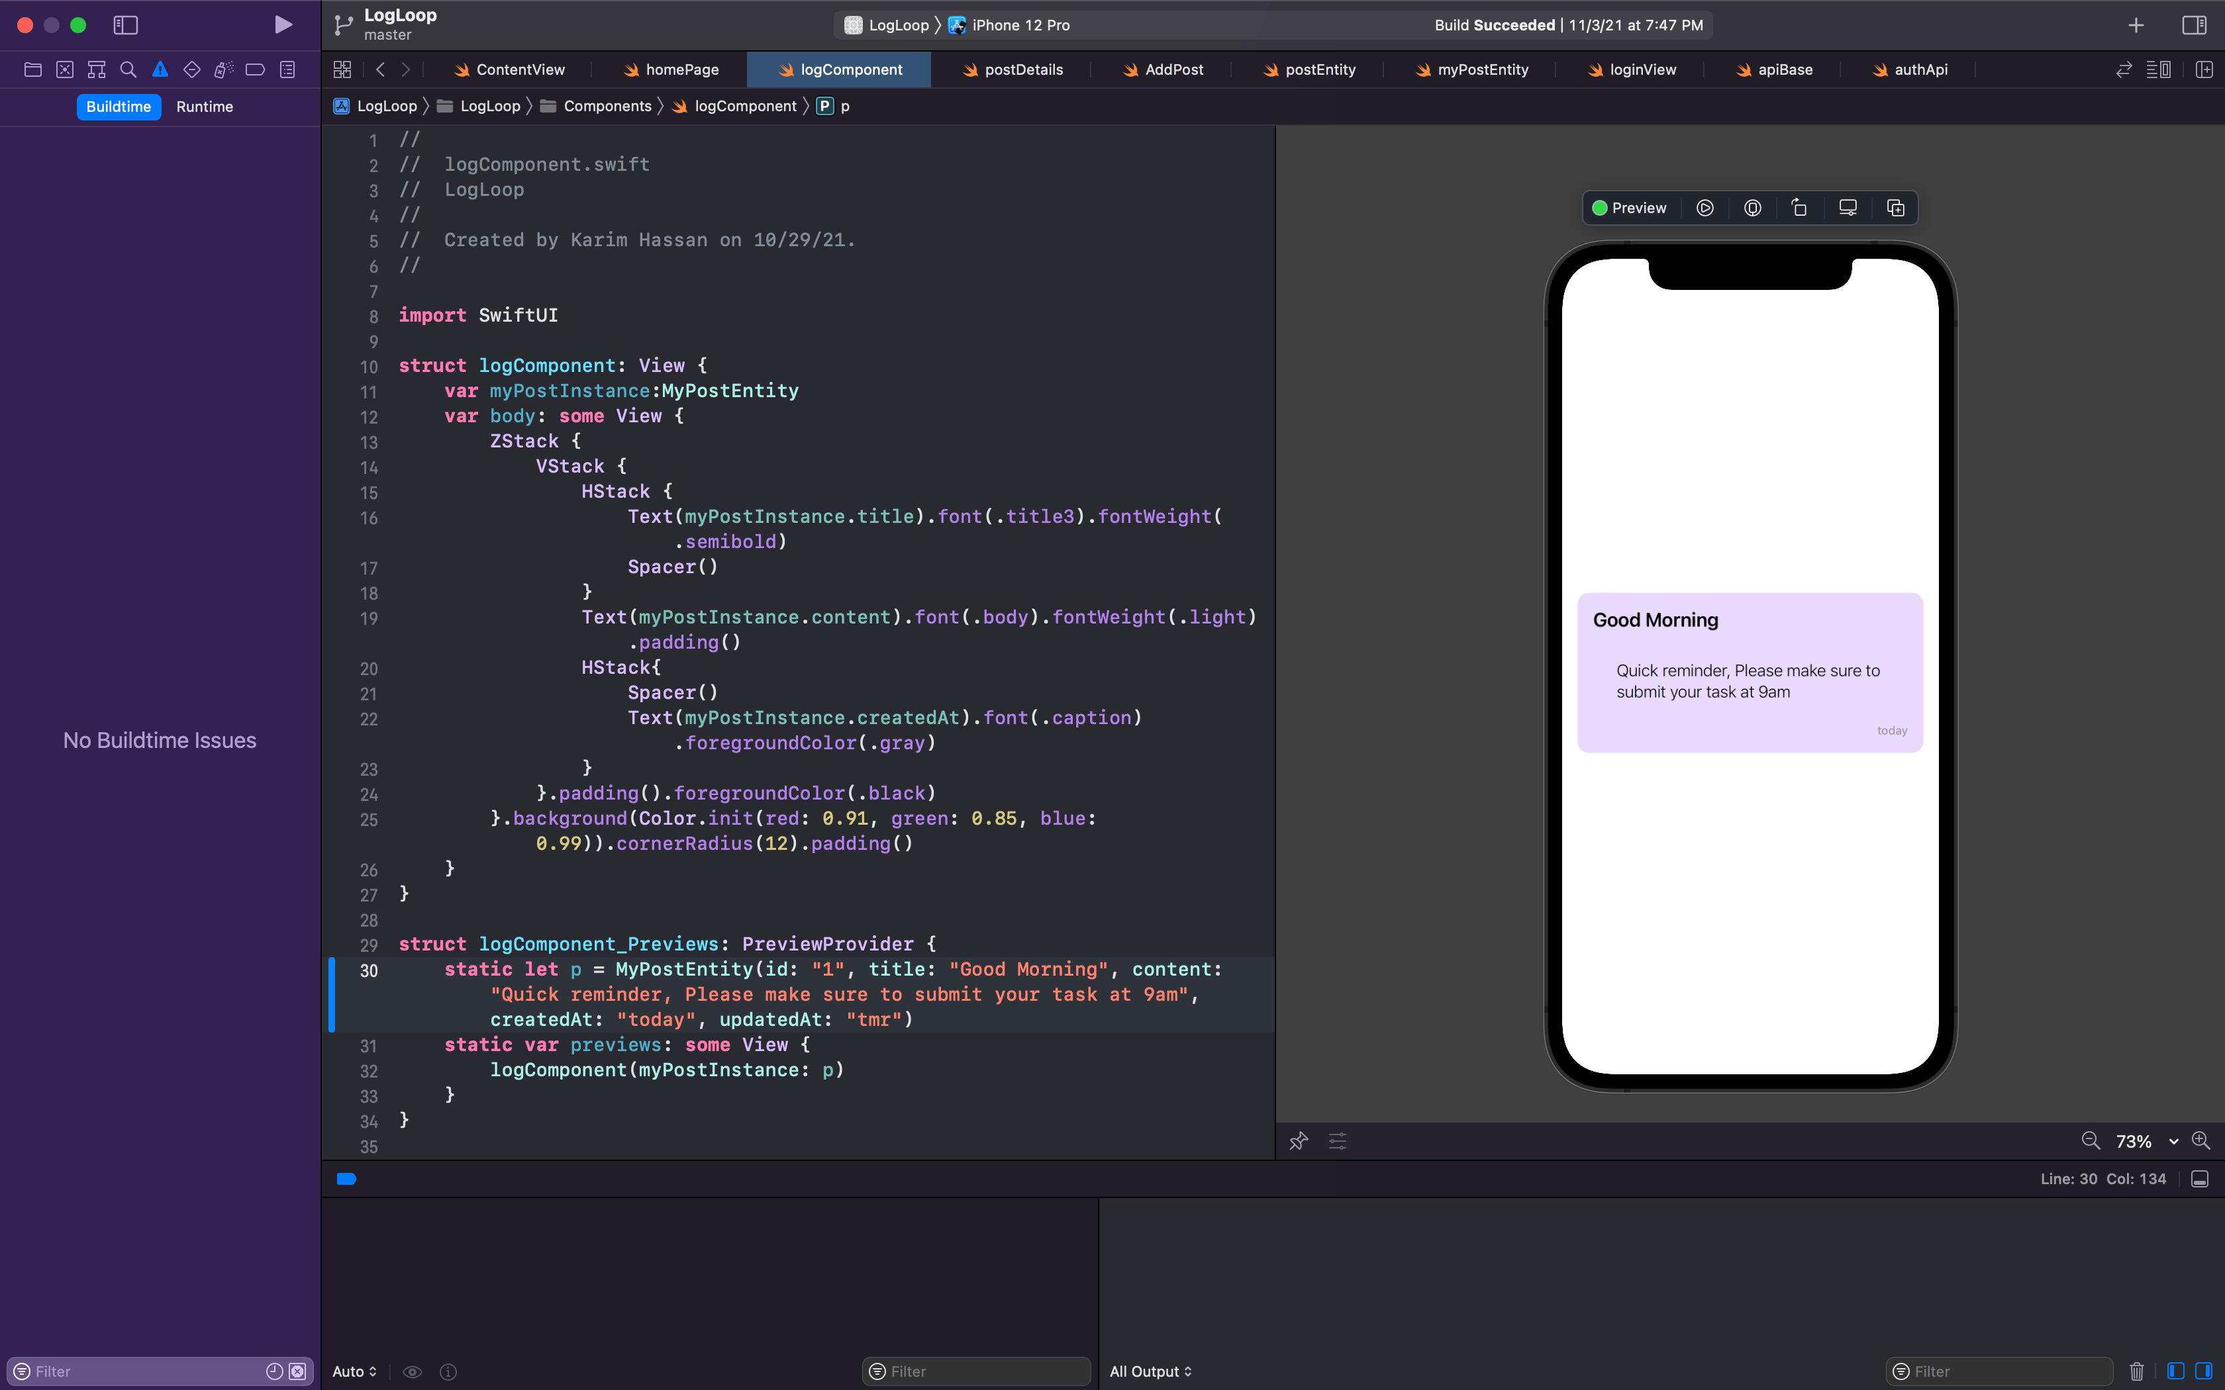Toggle the variables view pane
This screenshot has height=1390, width=2225.
(x=2175, y=1371)
